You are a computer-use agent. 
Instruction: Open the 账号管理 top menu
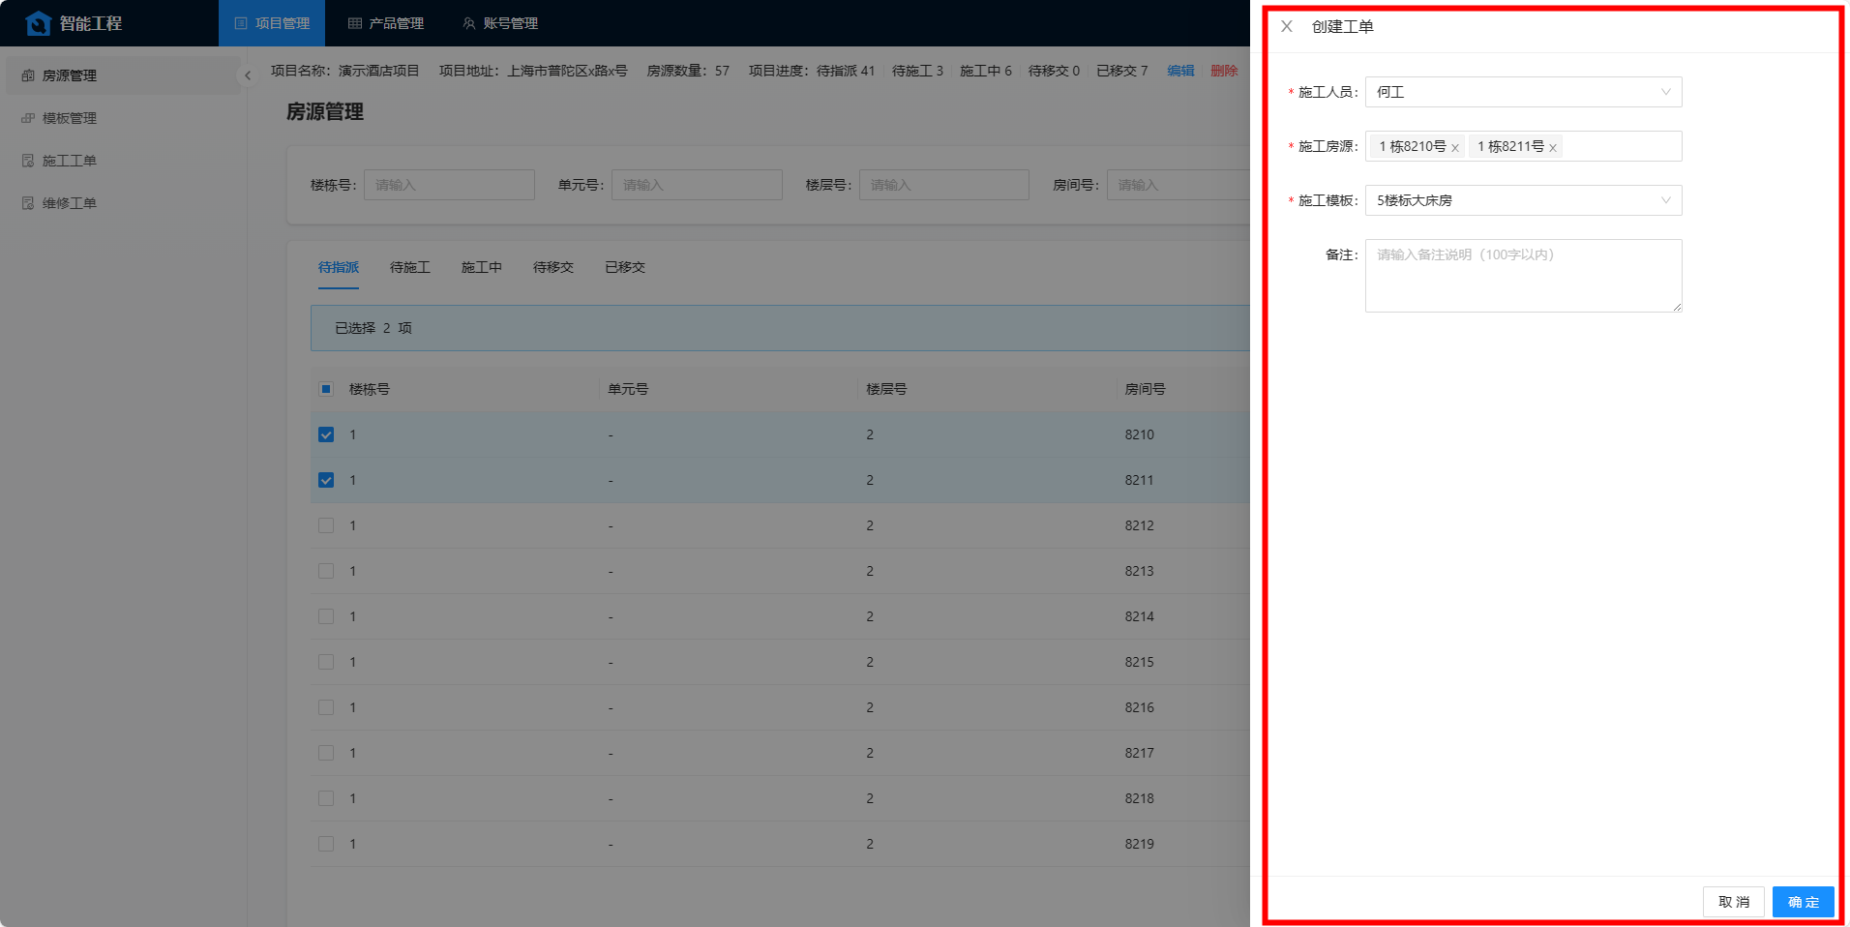click(x=500, y=23)
